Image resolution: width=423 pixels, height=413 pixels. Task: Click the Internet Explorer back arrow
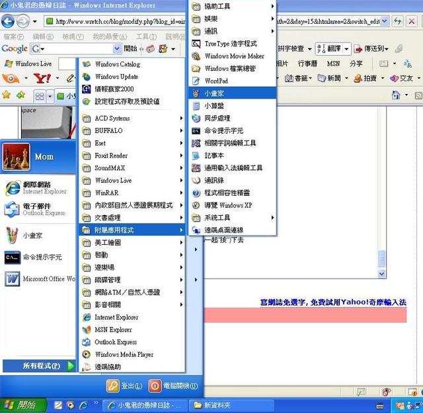8,21
